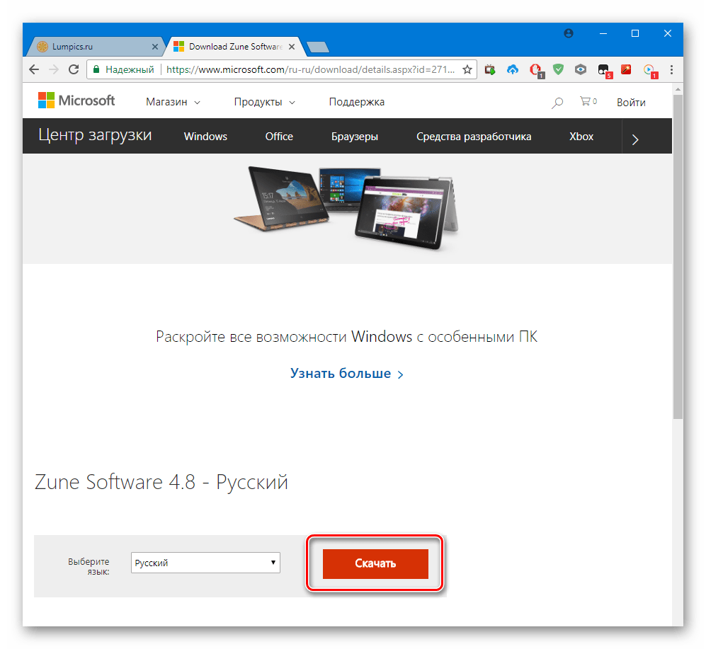Expand the Магазин dropdown menu
Viewport: 706px width, 649px height.
[x=173, y=102]
